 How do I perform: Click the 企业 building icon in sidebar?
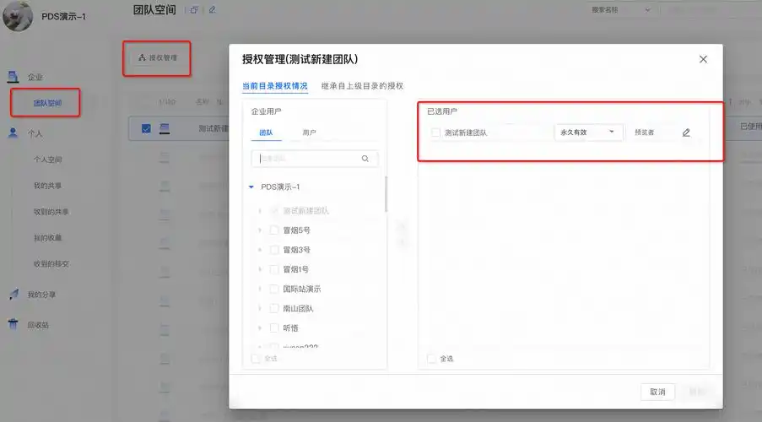13,77
